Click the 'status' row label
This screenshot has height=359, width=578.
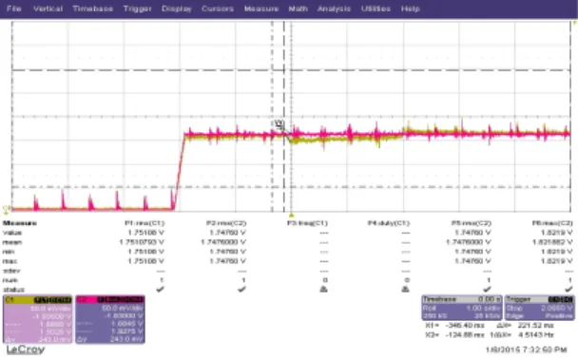(x=13, y=290)
